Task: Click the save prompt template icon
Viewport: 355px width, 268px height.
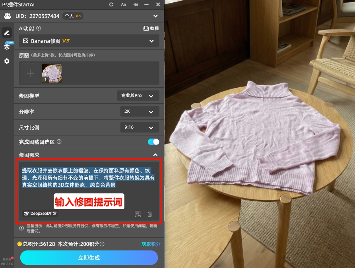Action: point(138,214)
